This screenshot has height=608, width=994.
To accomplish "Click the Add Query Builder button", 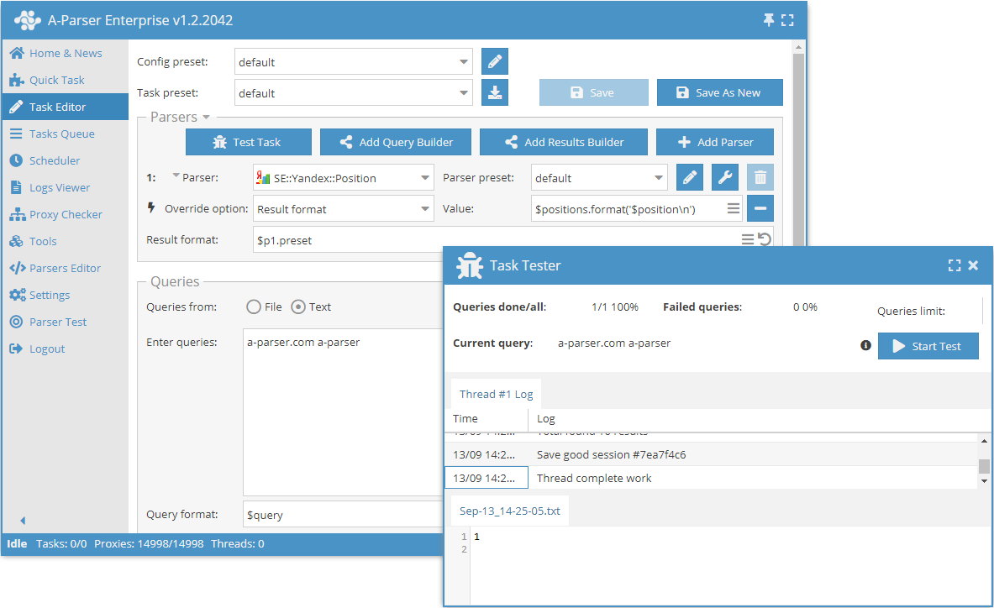I will [x=395, y=142].
